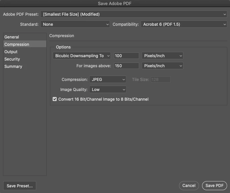Open the Standard dropdown set to None
Viewport: 230px width, 193px height.
coord(75,24)
